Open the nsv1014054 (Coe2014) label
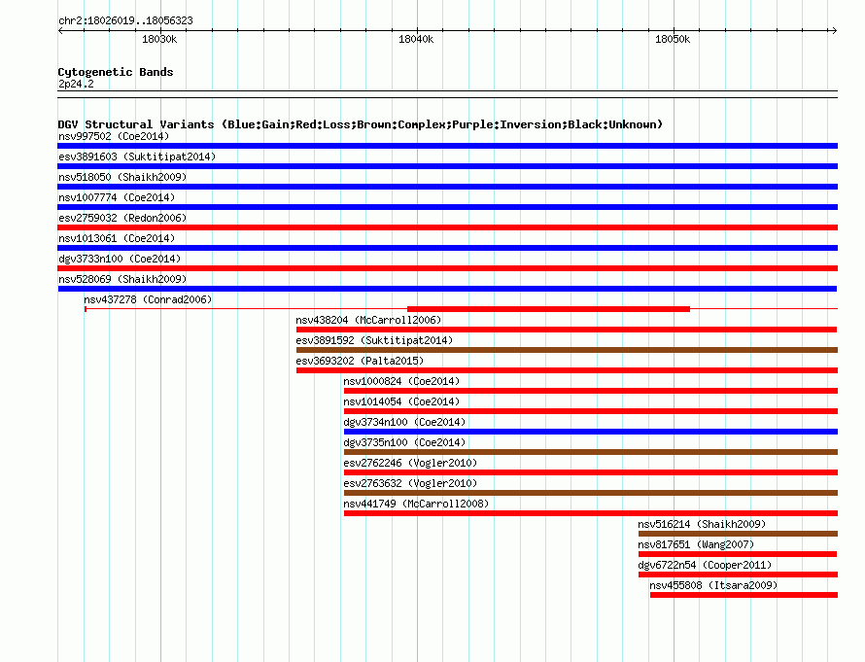The image size is (865, 662). tap(401, 401)
